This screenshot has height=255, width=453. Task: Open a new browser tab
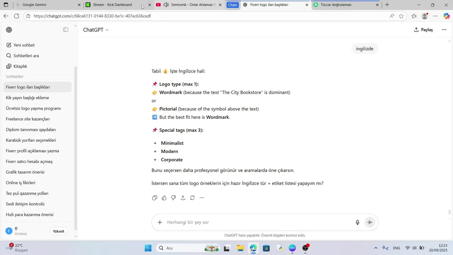click(387, 5)
